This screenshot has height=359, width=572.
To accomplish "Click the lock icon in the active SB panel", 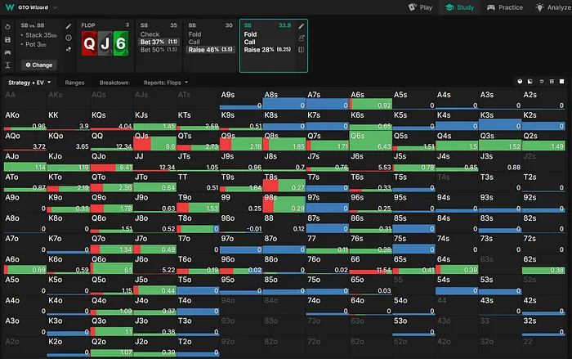I will click(x=302, y=38).
